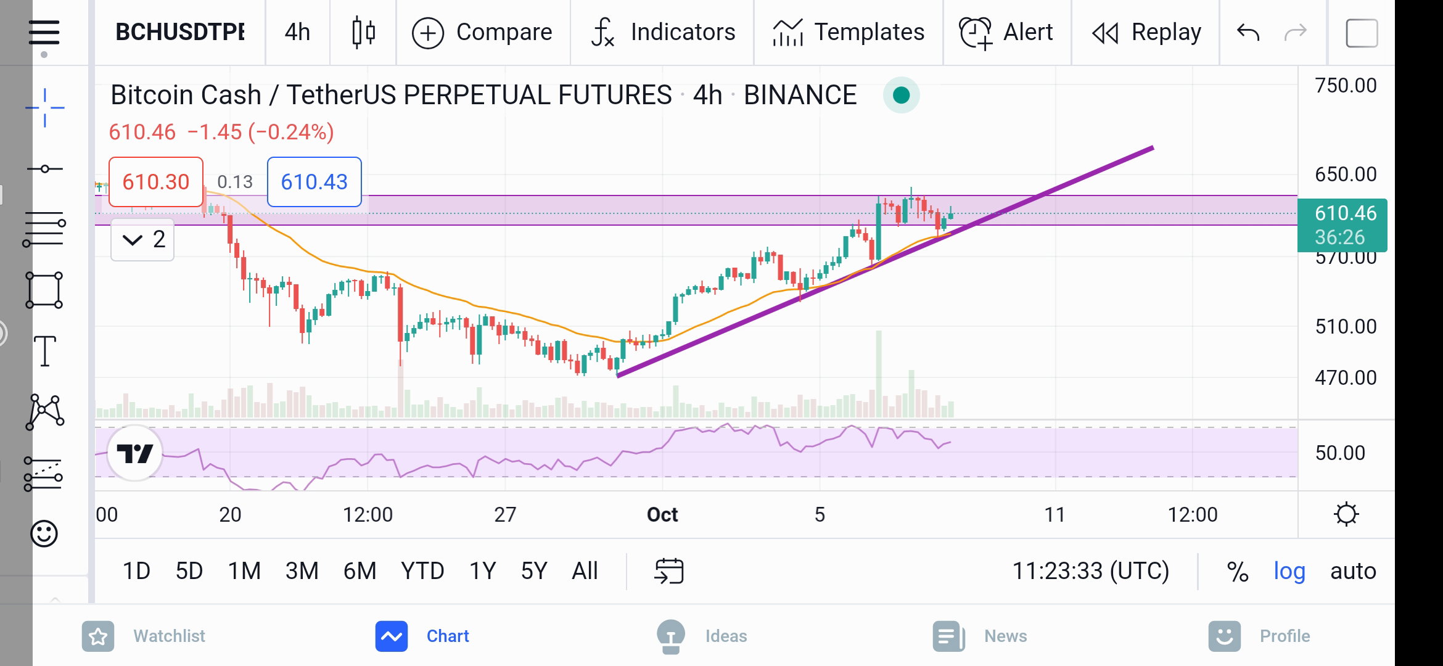Open the hamburger menu
Image resolution: width=1443 pixels, height=666 pixels.
(x=44, y=33)
